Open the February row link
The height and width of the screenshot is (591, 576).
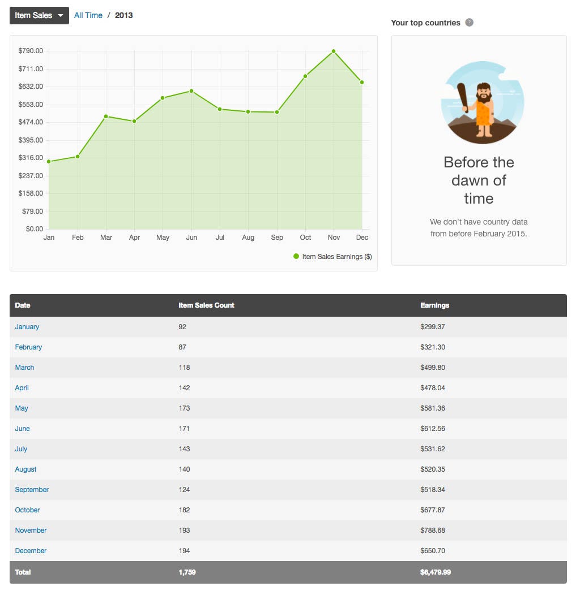(28, 347)
